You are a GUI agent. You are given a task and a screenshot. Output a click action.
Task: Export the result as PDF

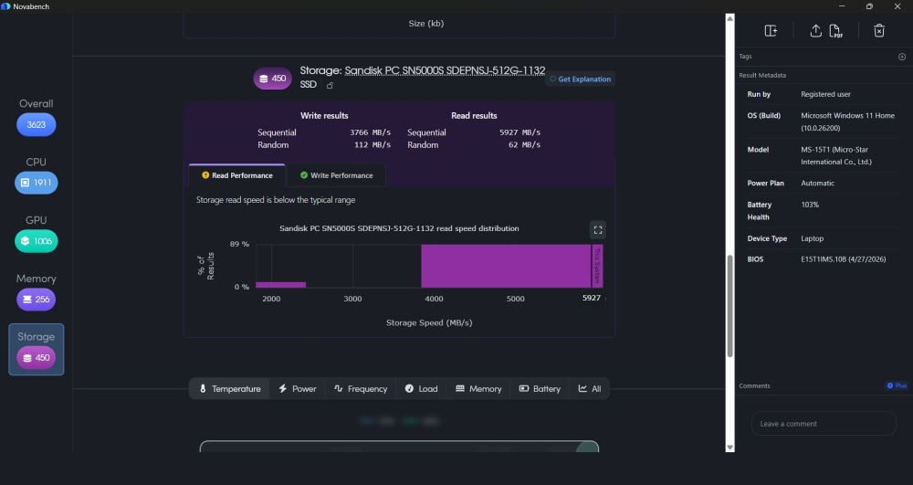[835, 31]
